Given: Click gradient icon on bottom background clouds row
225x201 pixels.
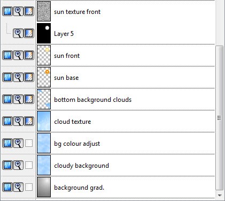Looking at the screenshot, I should pyautogui.click(x=29, y=99).
